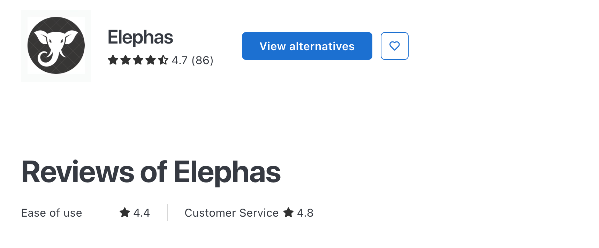599x248 pixels.
Task: Click the word Reviews in the heading
Action: [78, 172]
